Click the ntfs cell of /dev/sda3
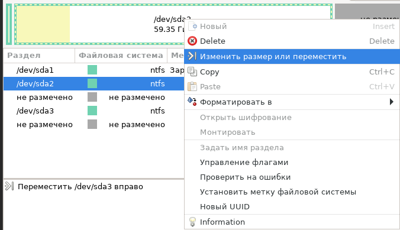Image resolution: width=400 pixels, height=230 pixels. 157,111
